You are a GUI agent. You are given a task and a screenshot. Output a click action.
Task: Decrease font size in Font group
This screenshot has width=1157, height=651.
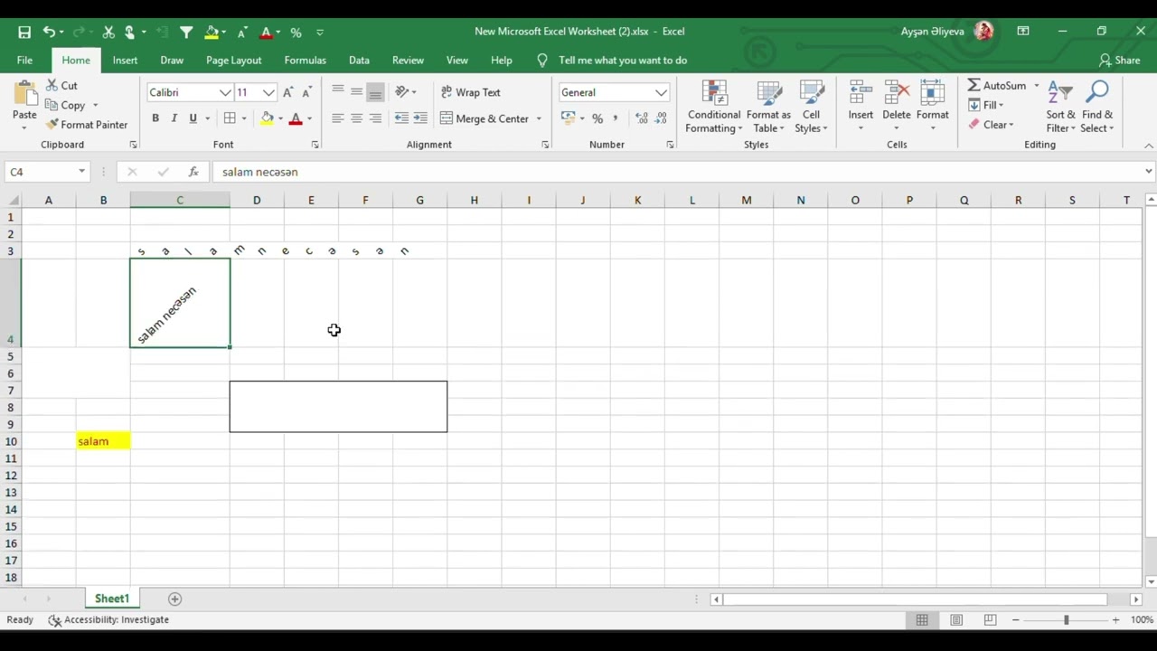click(x=307, y=92)
